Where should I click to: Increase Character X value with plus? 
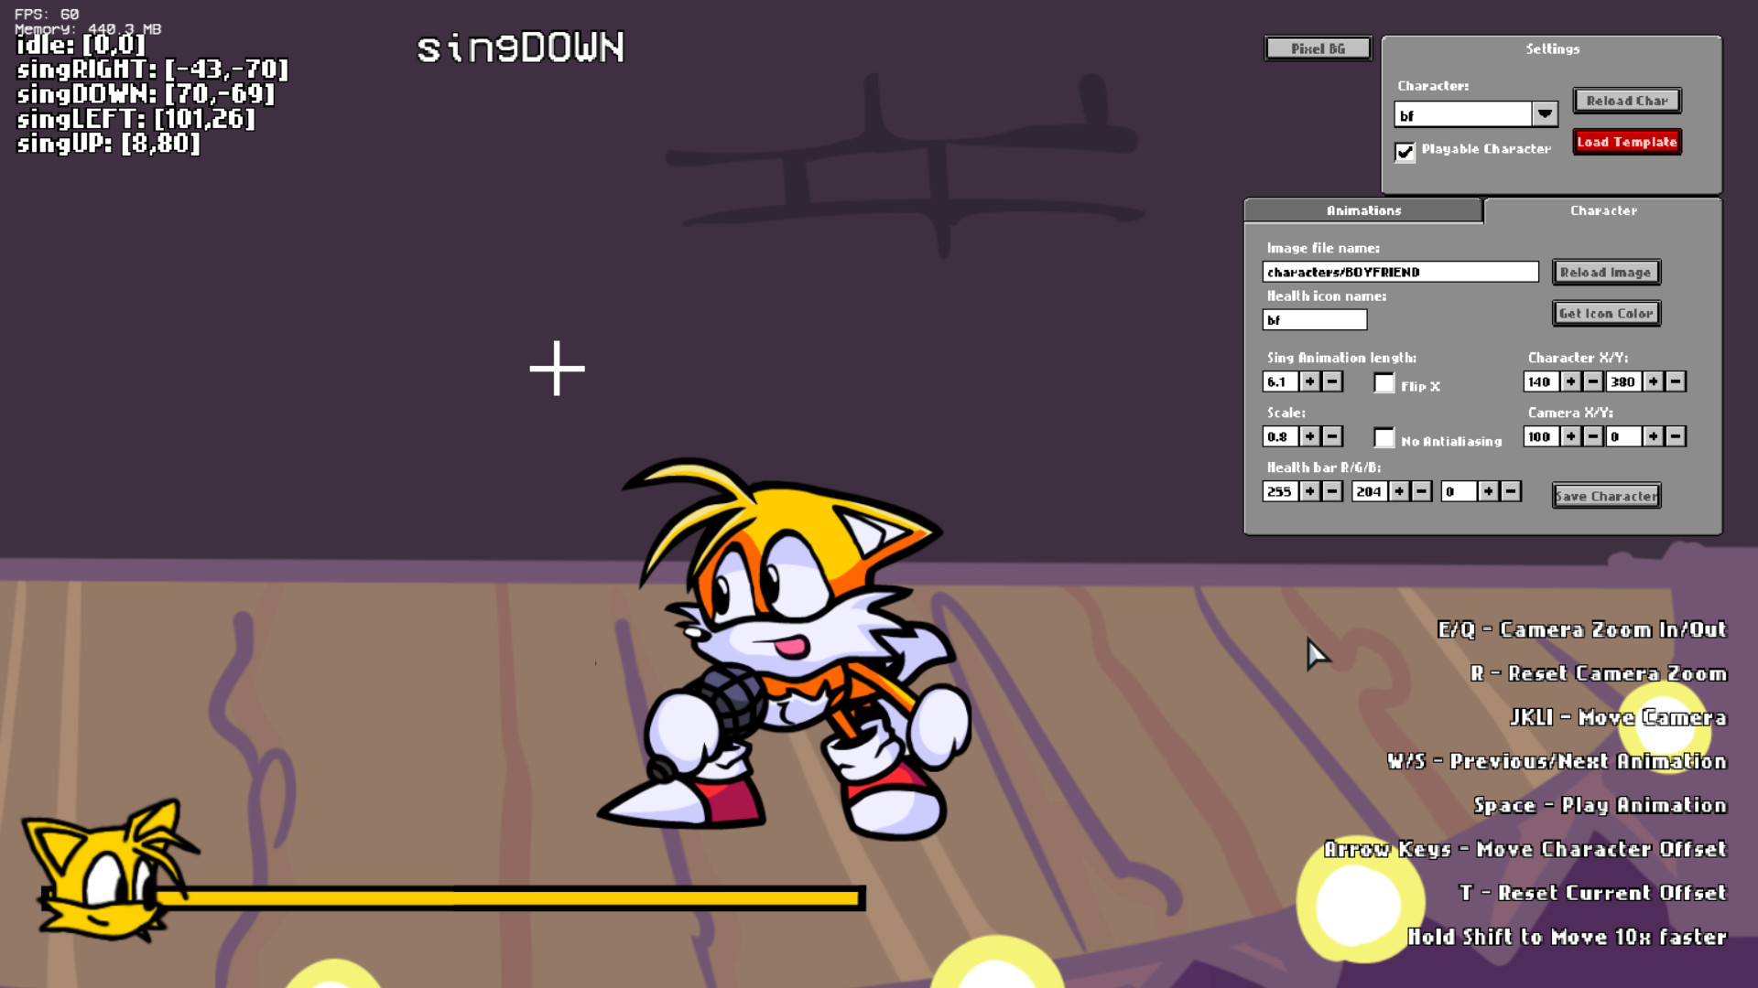coord(1571,381)
